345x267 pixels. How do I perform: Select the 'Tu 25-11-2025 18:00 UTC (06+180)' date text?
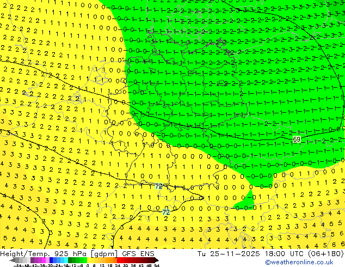(x=270, y=254)
